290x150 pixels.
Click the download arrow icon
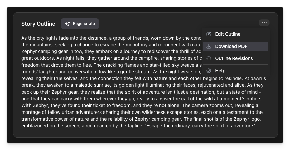pyautogui.click(x=209, y=46)
